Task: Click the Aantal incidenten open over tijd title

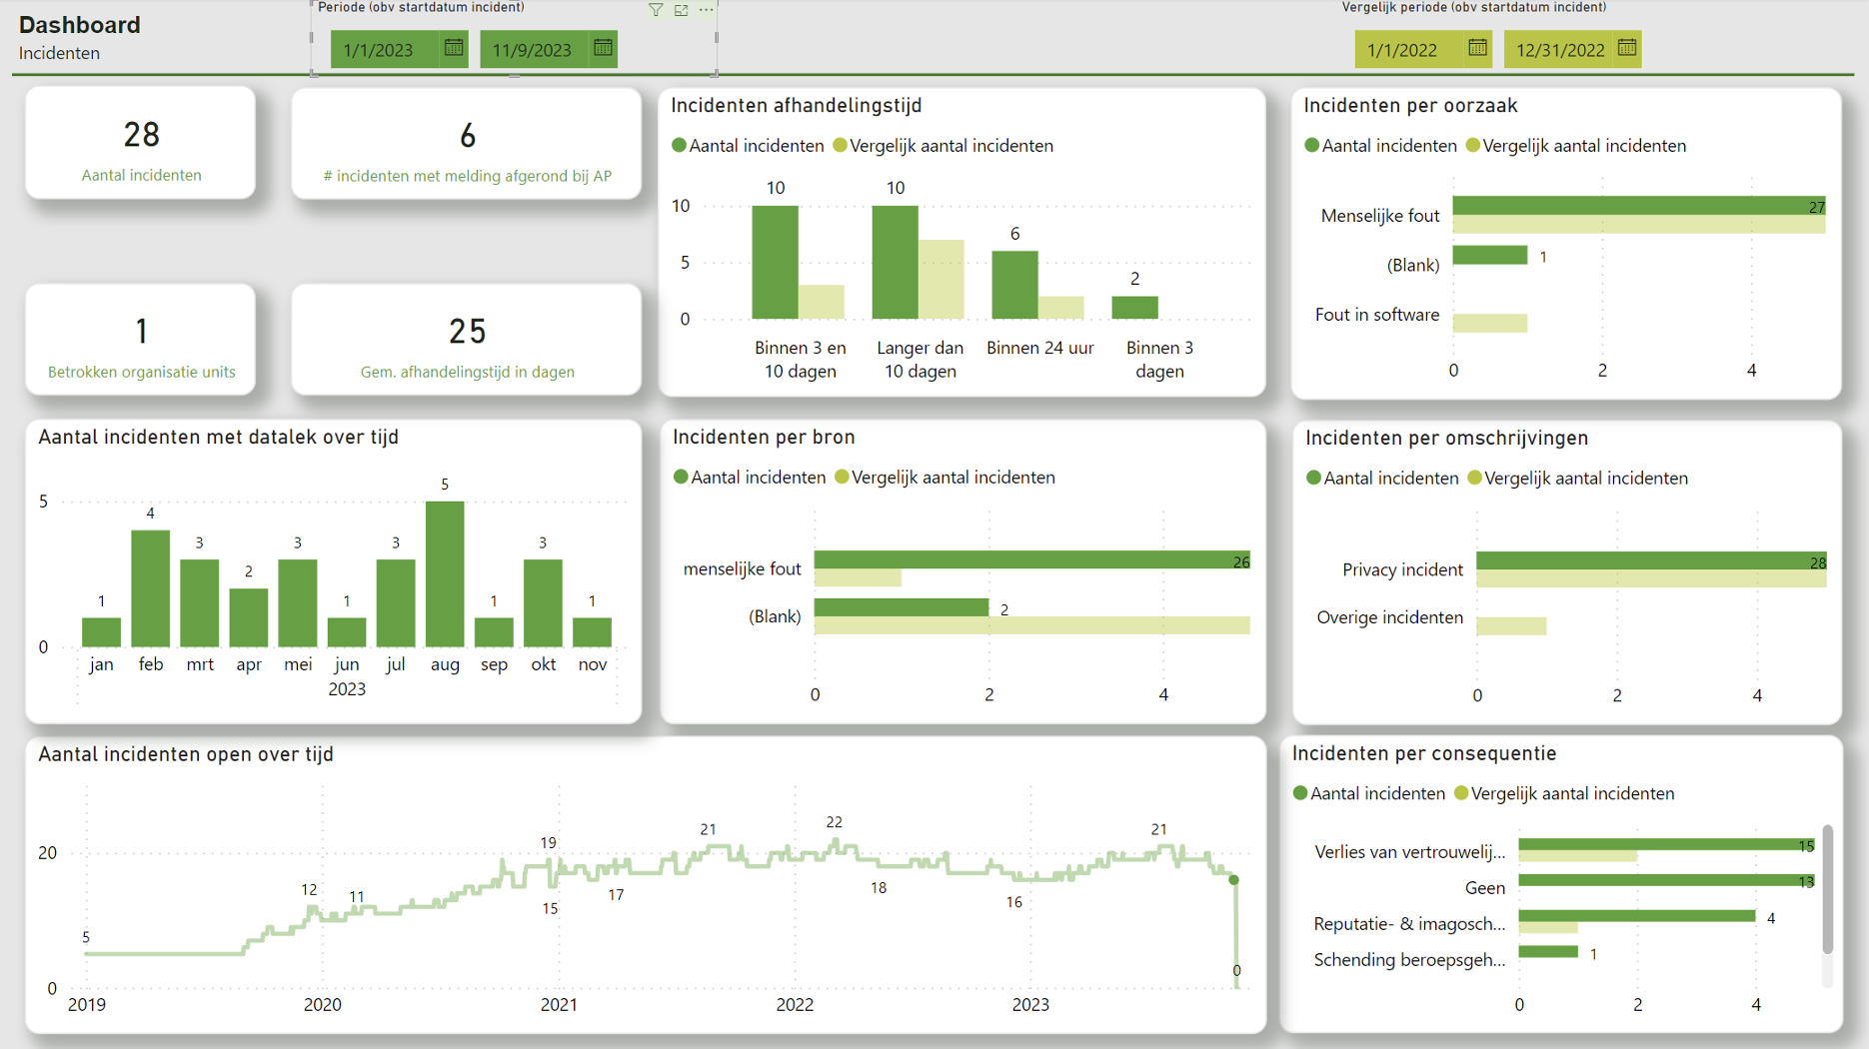Action: [x=186, y=755]
